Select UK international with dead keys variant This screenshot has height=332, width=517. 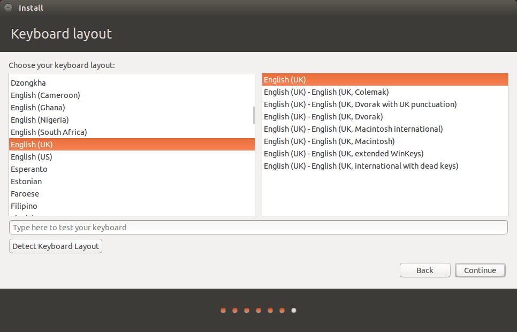tap(385, 166)
